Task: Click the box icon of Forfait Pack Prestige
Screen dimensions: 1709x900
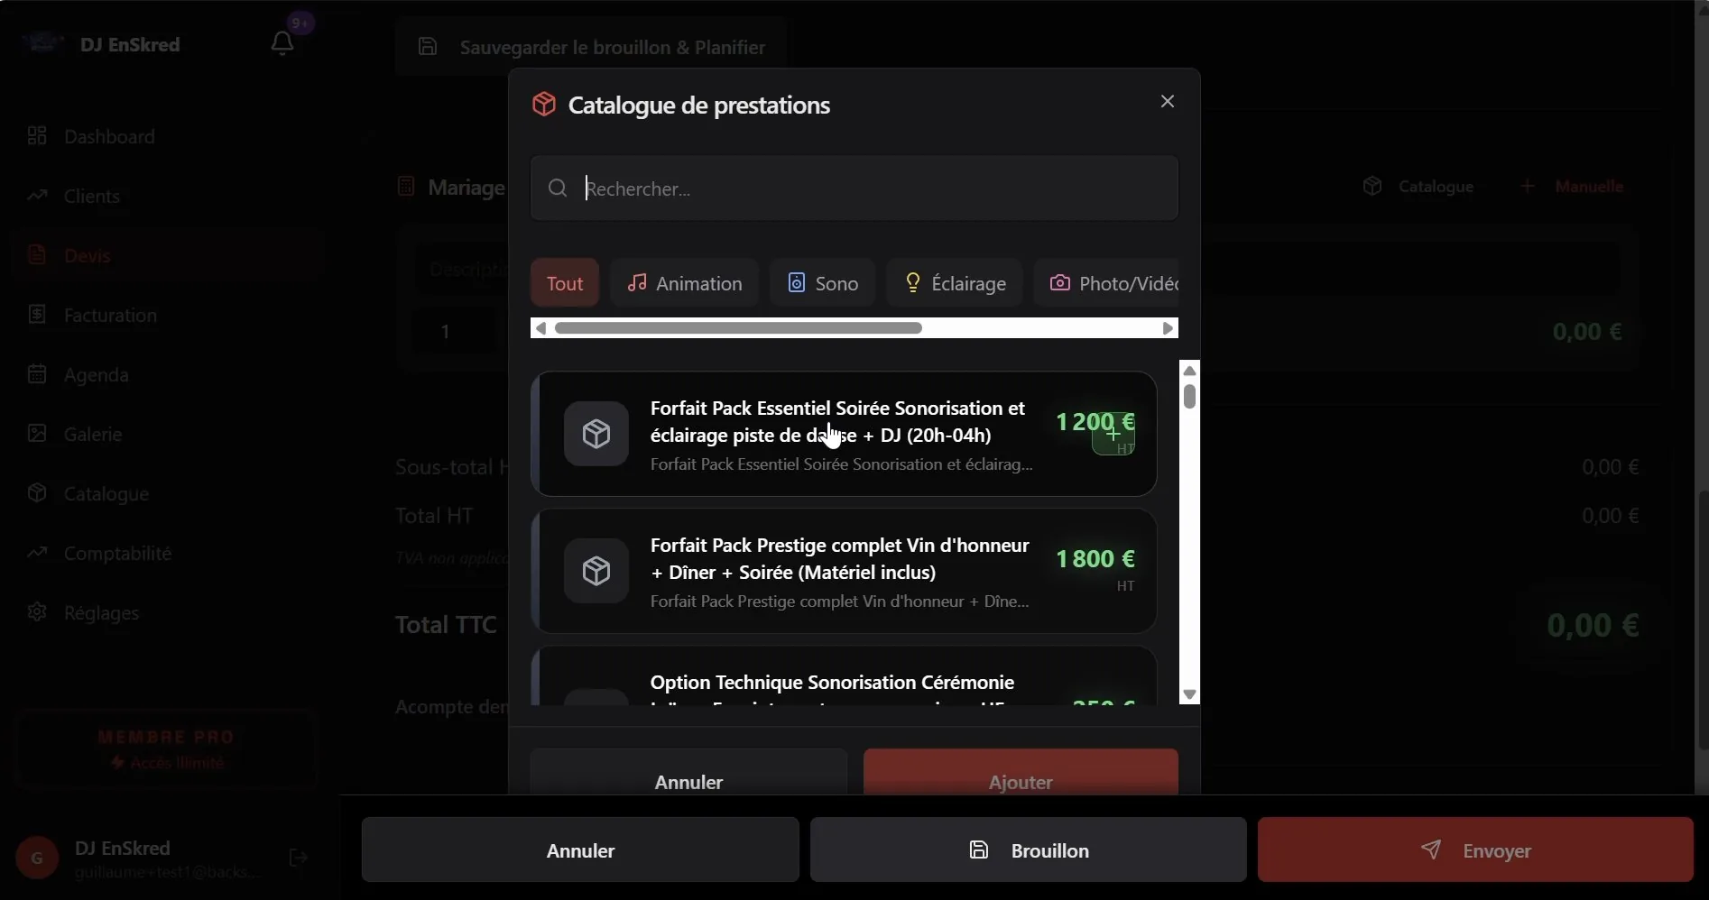Action: coord(596,571)
